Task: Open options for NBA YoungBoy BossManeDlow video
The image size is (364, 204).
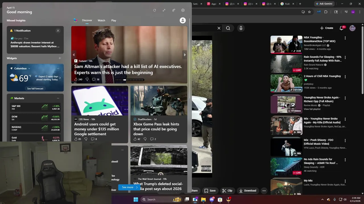Action: point(345,38)
